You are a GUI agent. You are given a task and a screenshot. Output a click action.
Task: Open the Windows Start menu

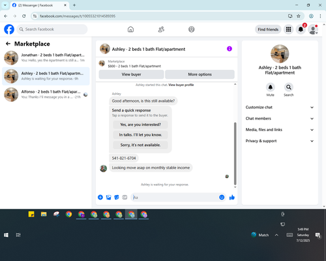6,235
